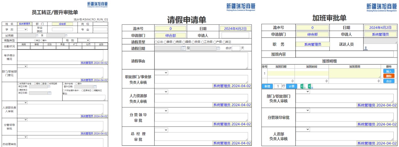The height and width of the screenshot is (147, 399).
Task: Click the 毕业院校 input field
Action: pos(62,29)
